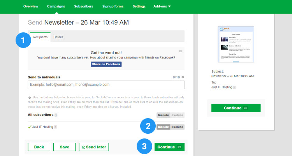Click the Share on Facebook button
Viewport: 292px width, 156px height.
pyautogui.click(x=106, y=64)
